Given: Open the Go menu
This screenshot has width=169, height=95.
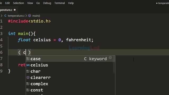Looking at the screenshot, I should tap(38, 3).
